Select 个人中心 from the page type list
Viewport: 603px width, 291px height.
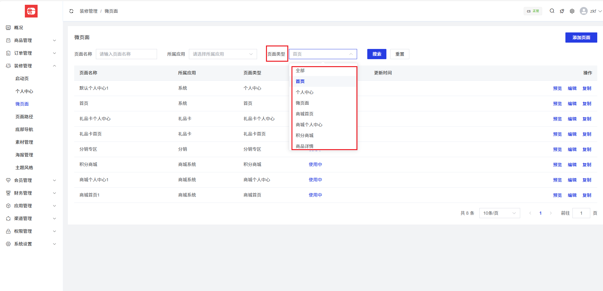tap(305, 92)
